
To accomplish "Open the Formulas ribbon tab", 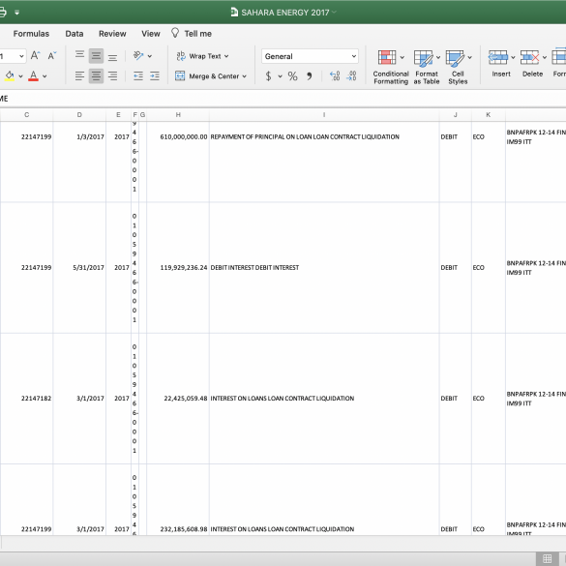I will point(31,34).
